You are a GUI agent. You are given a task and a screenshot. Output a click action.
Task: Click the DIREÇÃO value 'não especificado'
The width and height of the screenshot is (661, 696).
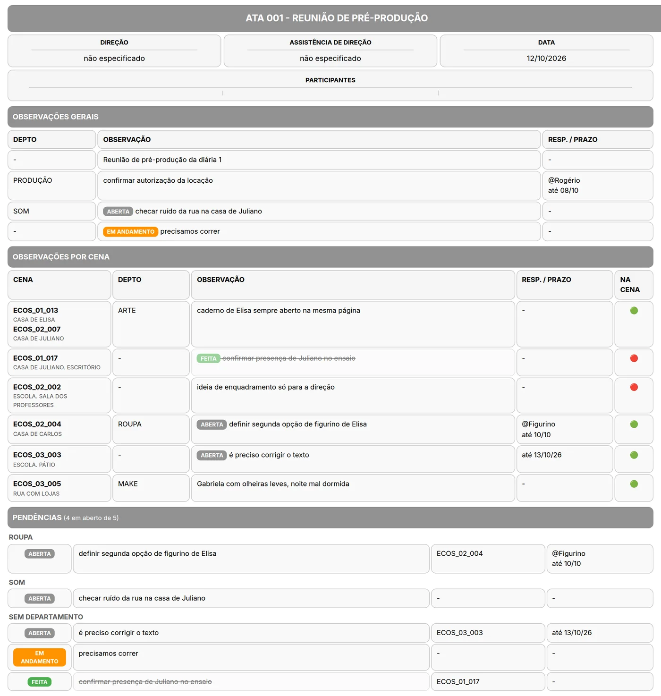pyautogui.click(x=114, y=59)
